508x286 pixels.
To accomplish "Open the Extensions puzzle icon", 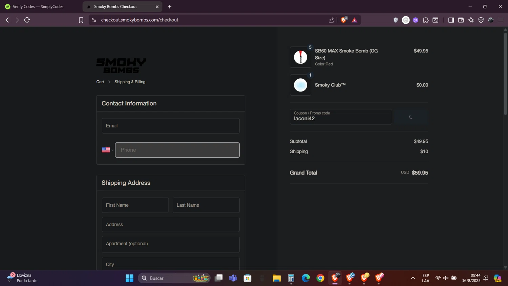I will tap(426, 20).
